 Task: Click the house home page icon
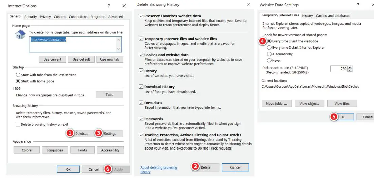(x=20, y=35)
